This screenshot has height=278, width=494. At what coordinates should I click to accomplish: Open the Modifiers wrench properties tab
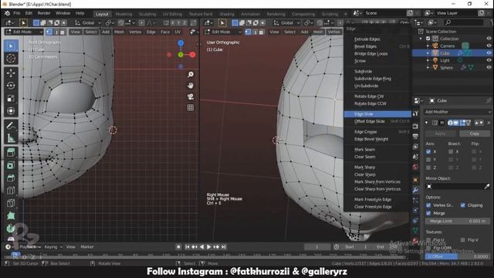[x=415, y=190]
